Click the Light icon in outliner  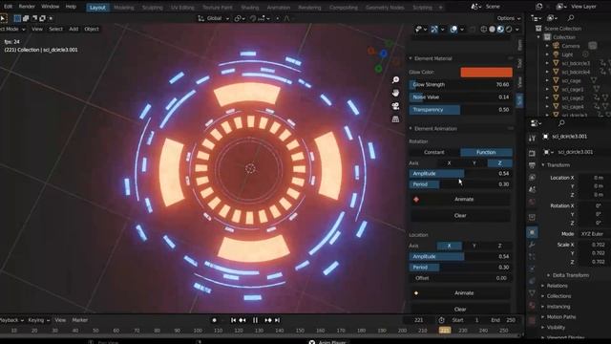point(556,54)
